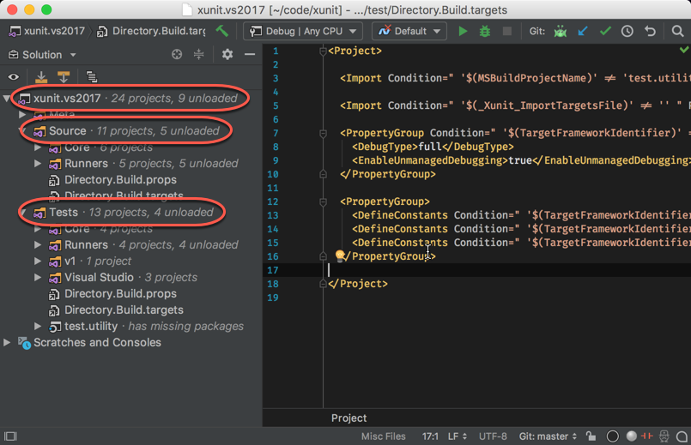Expand the test.utility project
Viewport: 691px width, 445px height.
38,326
